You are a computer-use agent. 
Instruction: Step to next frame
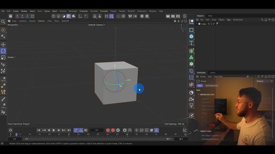point(59,130)
